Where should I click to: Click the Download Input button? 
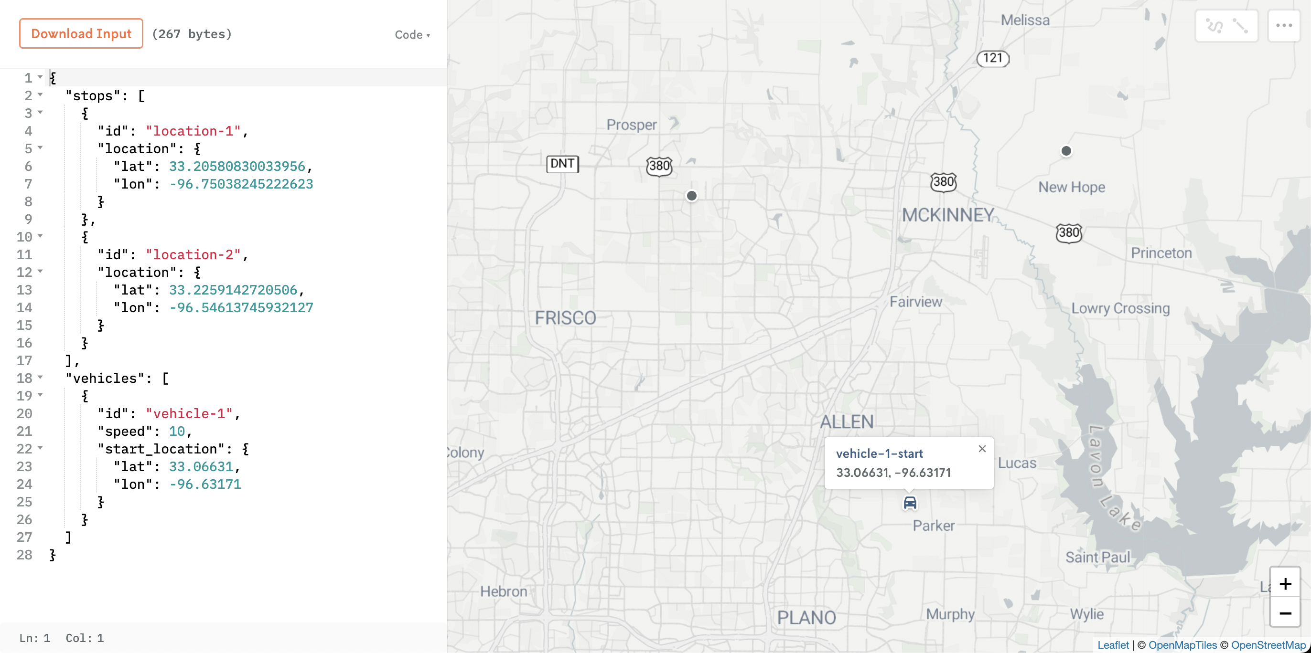81,33
